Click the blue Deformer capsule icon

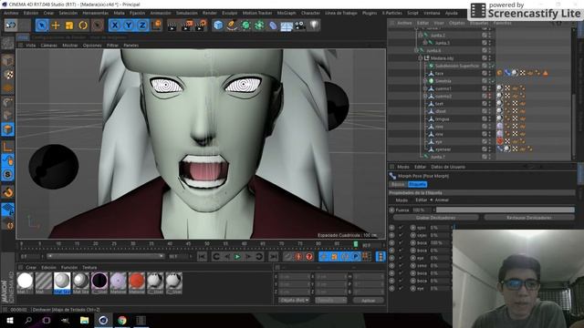tap(273, 26)
